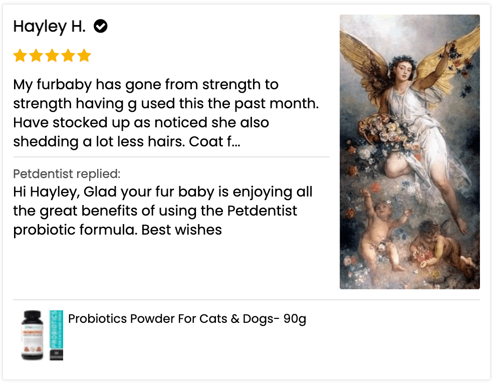Click the divider line above Petdentist's reply
Image resolution: width=494 pixels, height=385 pixels.
tap(171, 157)
